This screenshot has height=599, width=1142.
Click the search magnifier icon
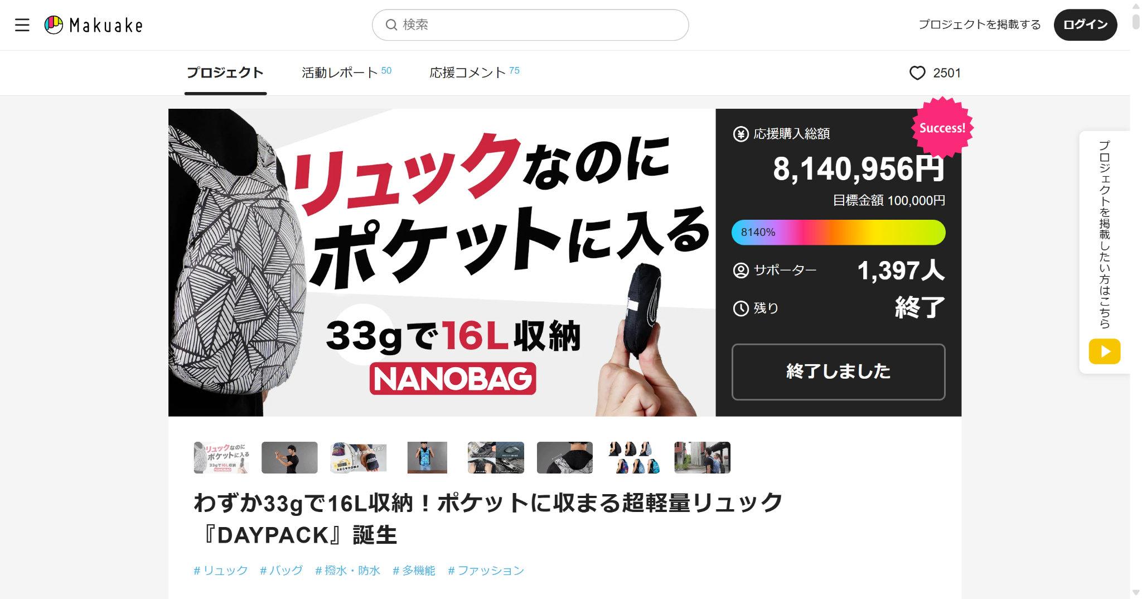[x=391, y=25]
